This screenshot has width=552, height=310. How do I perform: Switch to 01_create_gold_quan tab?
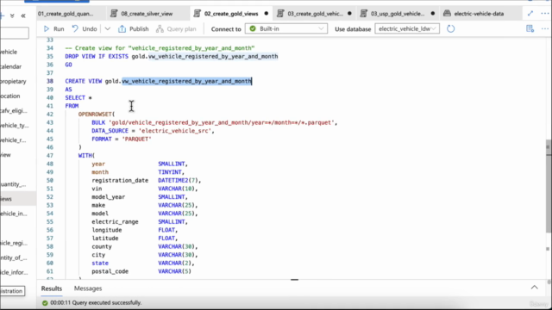point(66,14)
